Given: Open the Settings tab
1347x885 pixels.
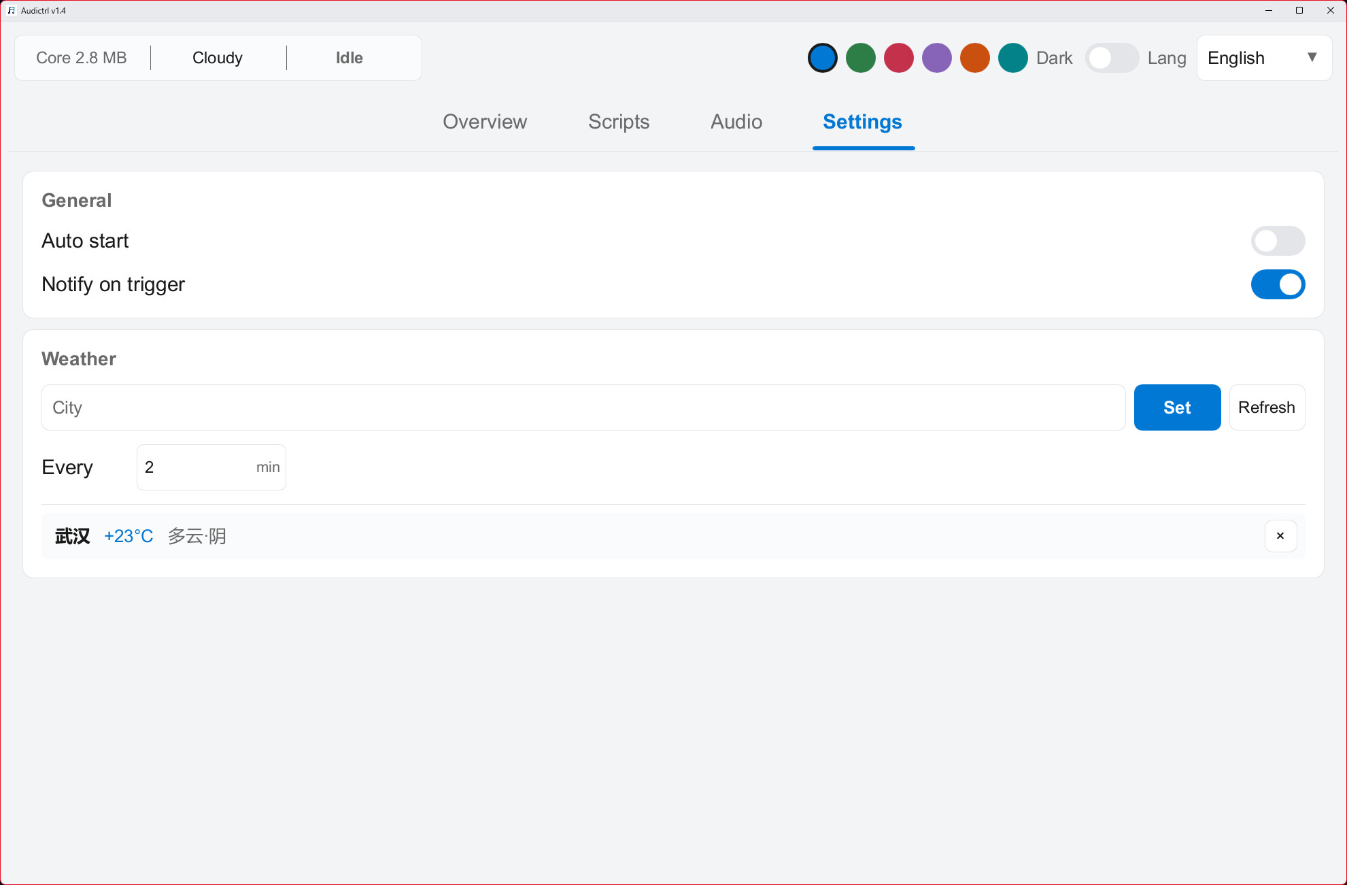Looking at the screenshot, I should tap(862, 122).
